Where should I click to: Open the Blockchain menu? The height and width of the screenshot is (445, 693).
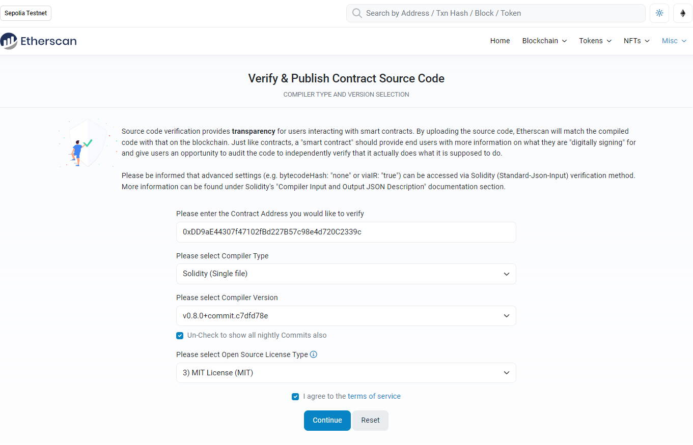coord(544,41)
